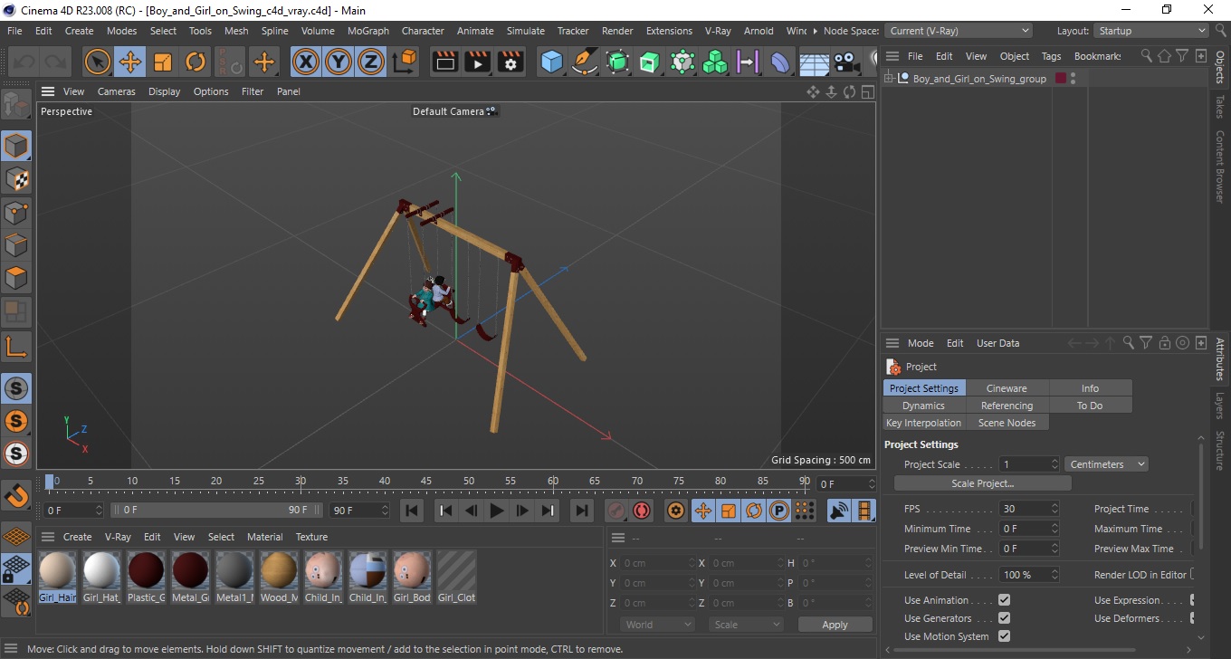Viewport: 1231px width, 659px height.
Task: Switch to Dynamics tab
Action: [924, 406]
